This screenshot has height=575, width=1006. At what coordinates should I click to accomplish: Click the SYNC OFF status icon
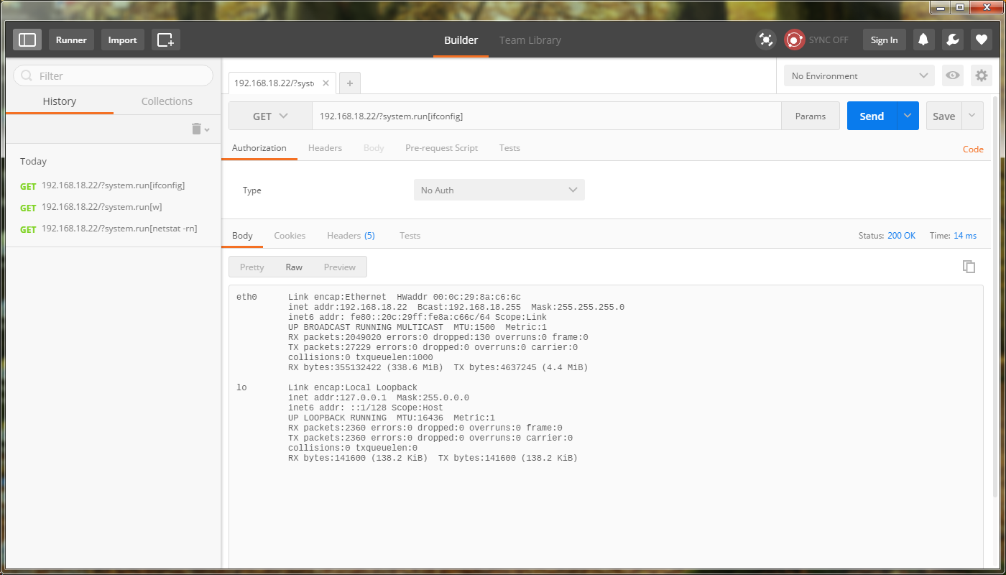click(795, 40)
